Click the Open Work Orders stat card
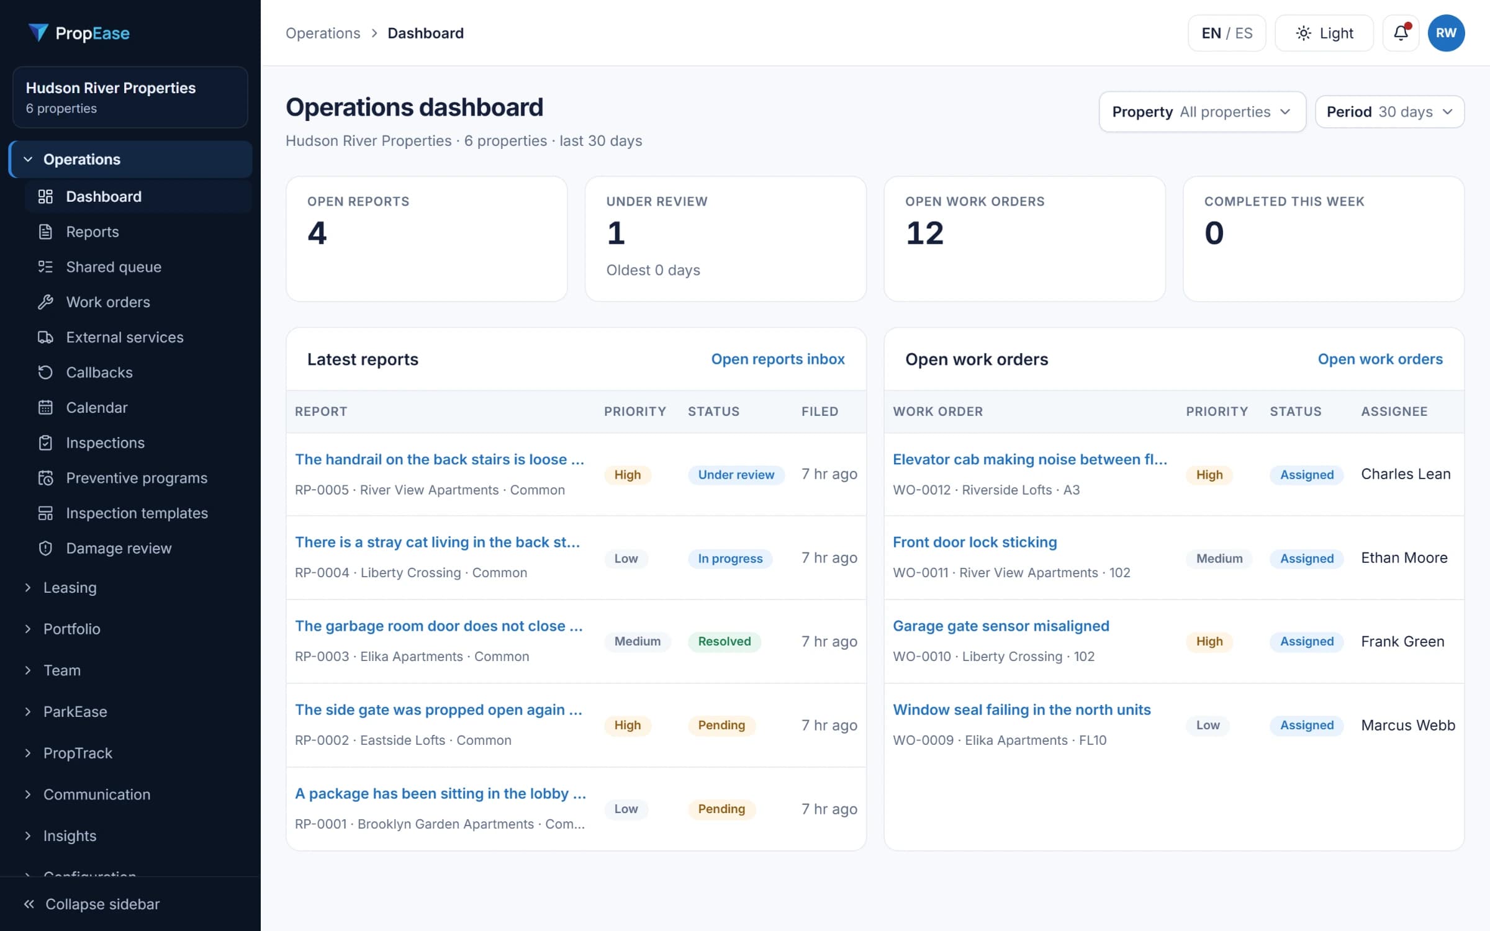The image size is (1490, 931). click(x=1024, y=239)
